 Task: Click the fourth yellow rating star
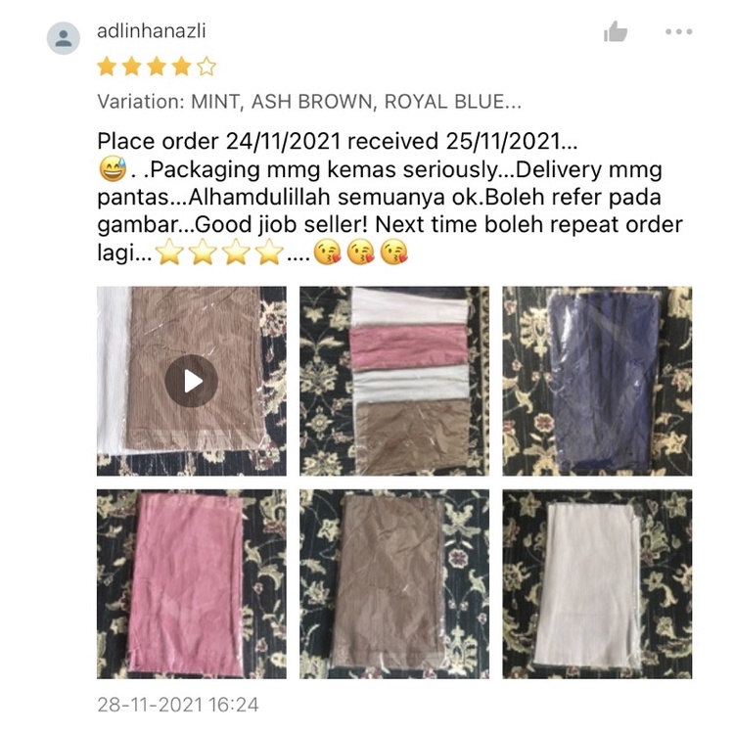[x=181, y=67]
